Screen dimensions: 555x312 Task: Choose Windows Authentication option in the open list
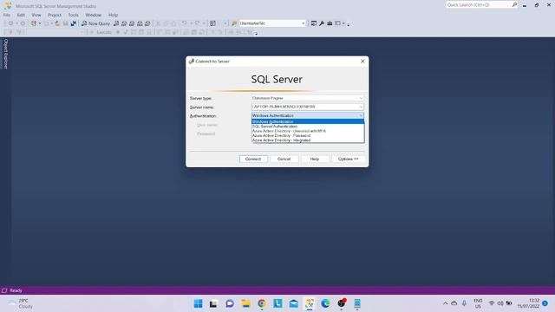pos(308,121)
